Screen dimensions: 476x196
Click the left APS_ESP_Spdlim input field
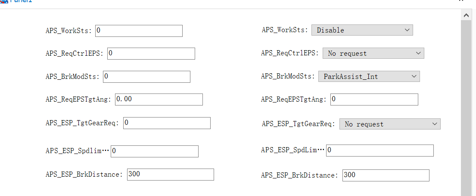(155, 151)
